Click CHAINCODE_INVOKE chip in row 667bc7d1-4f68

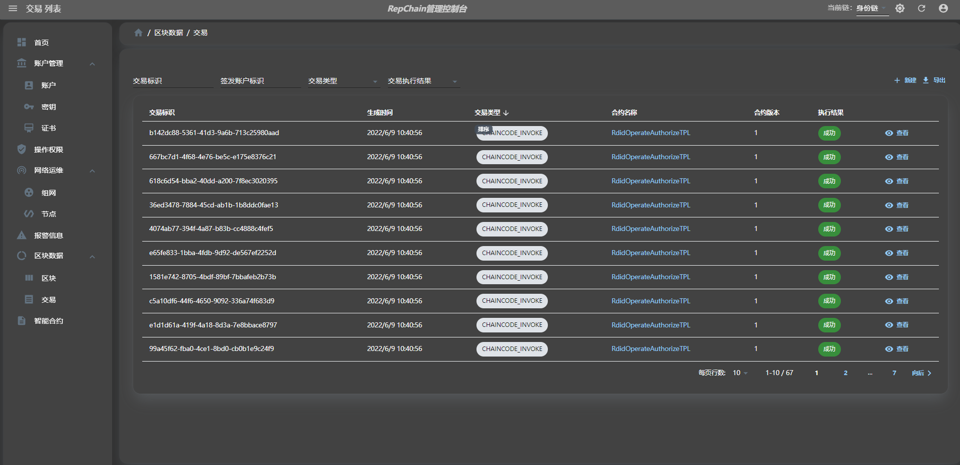512,157
